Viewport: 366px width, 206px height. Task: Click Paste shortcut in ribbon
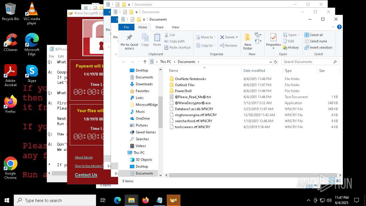click(177, 47)
